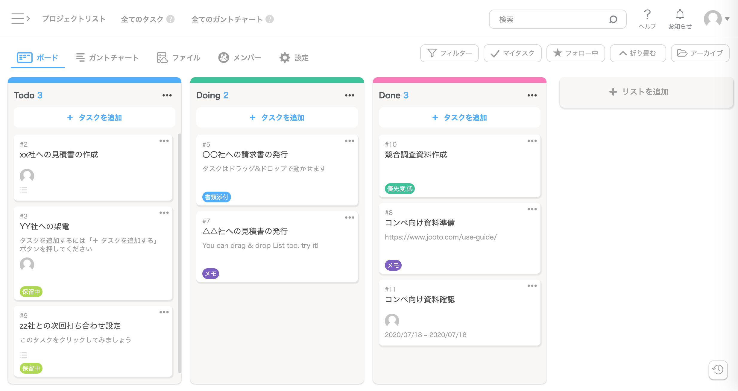Open the hamburger sidebar menu icon
Screen dimensions: 738x391
[x=20, y=19]
